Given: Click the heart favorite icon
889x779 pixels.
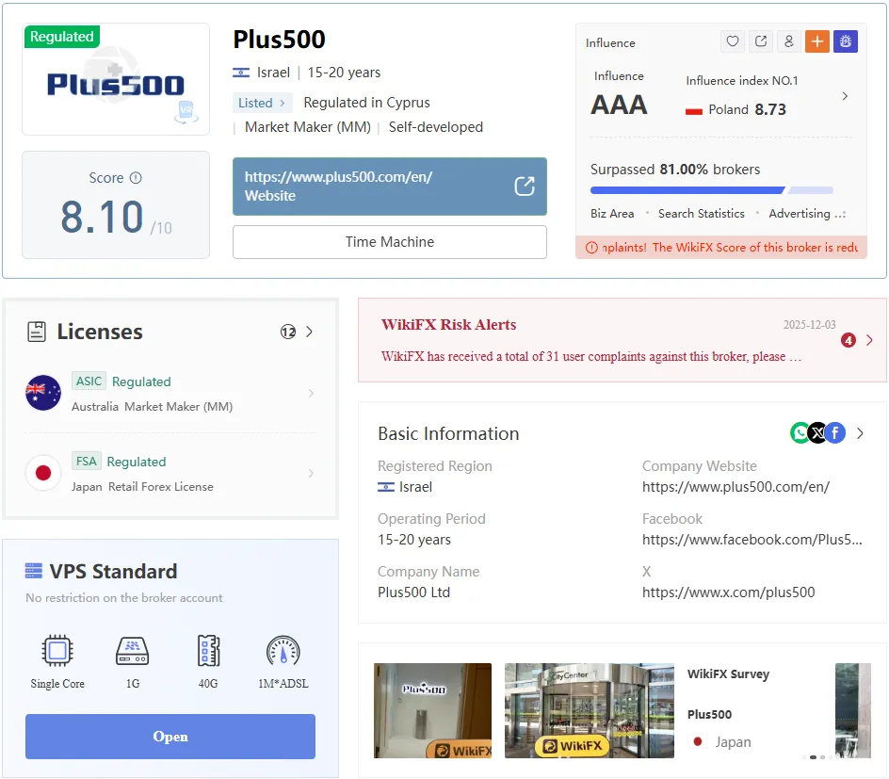Looking at the screenshot, I should (733, 41).
